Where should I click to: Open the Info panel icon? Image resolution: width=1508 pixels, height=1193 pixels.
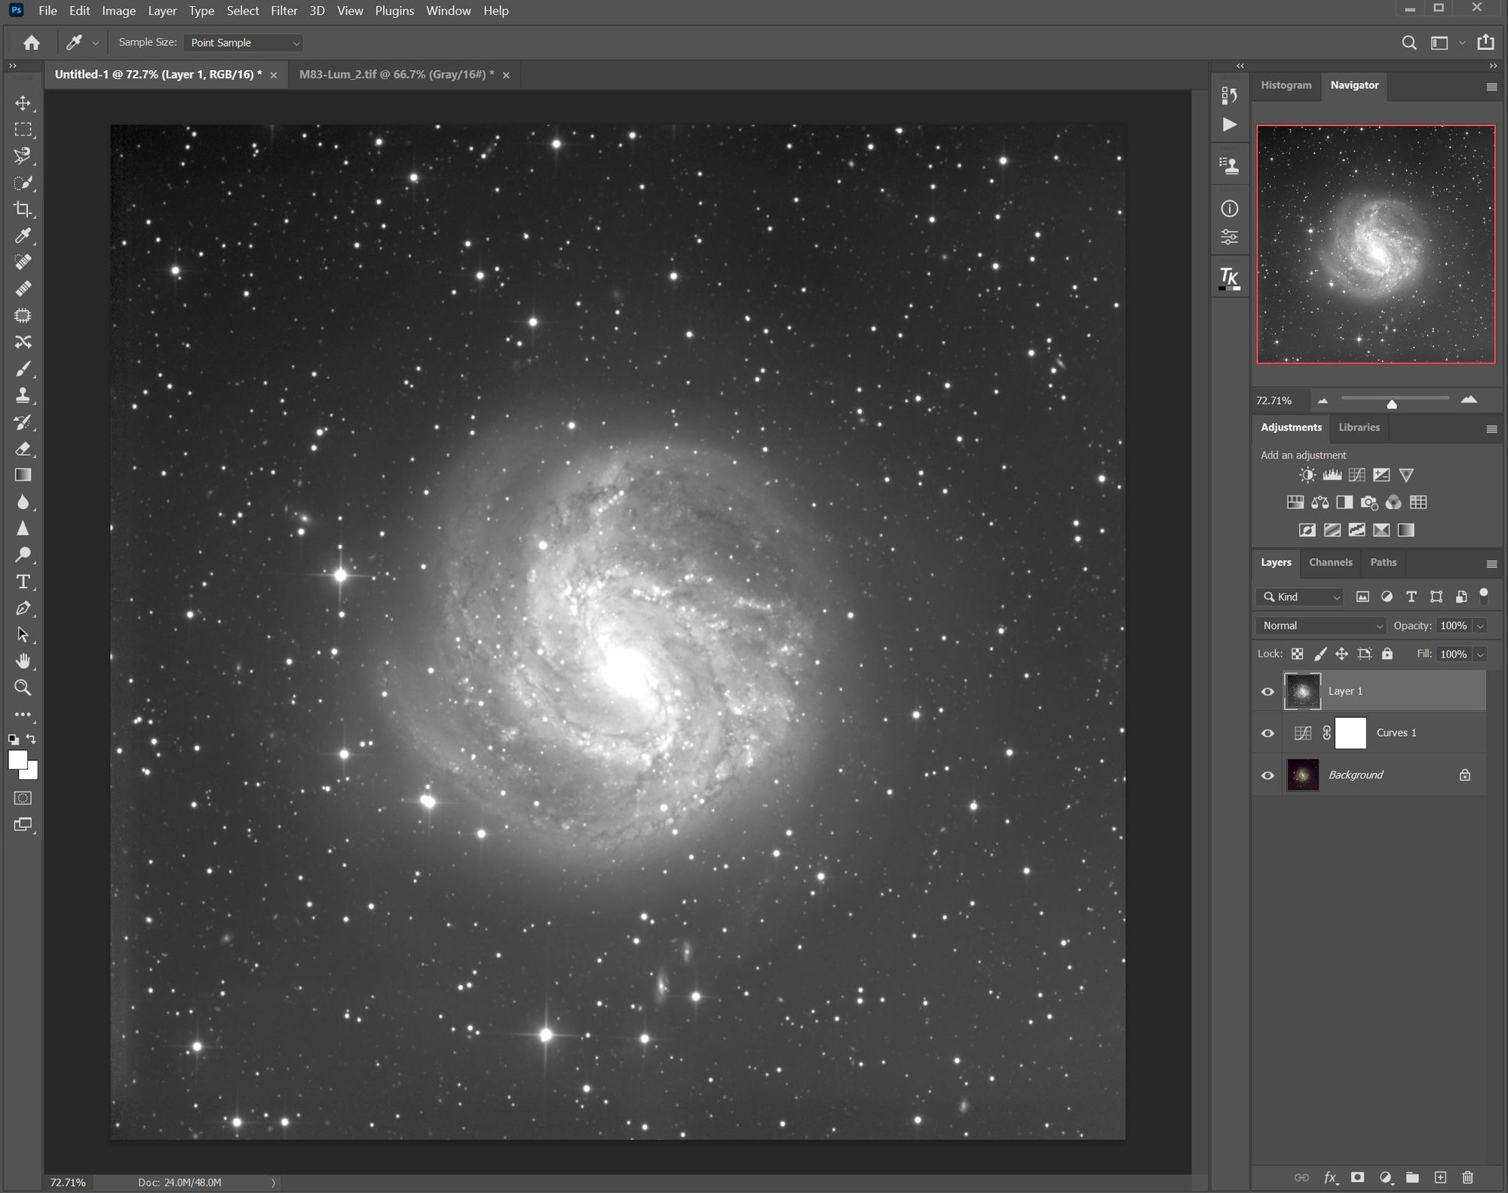(x=1229, y=209)
